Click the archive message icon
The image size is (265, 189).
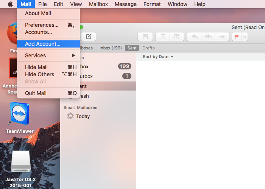(x=145, y=37)
